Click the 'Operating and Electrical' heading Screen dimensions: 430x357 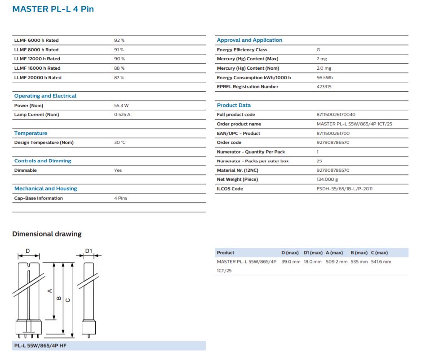pyautogui.click(x=45, y=96)
